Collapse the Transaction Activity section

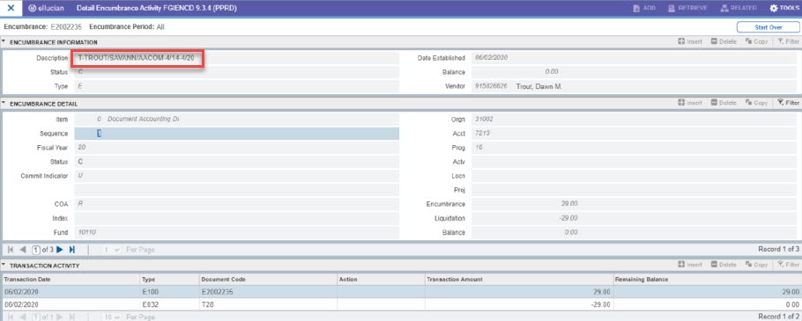coord(4,266)
